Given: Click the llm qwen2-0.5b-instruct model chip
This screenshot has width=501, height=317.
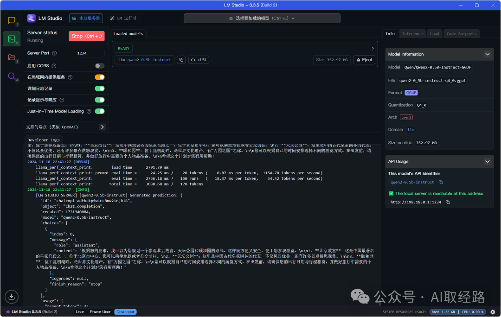Looking at the screenshot, I should (144, 60).
